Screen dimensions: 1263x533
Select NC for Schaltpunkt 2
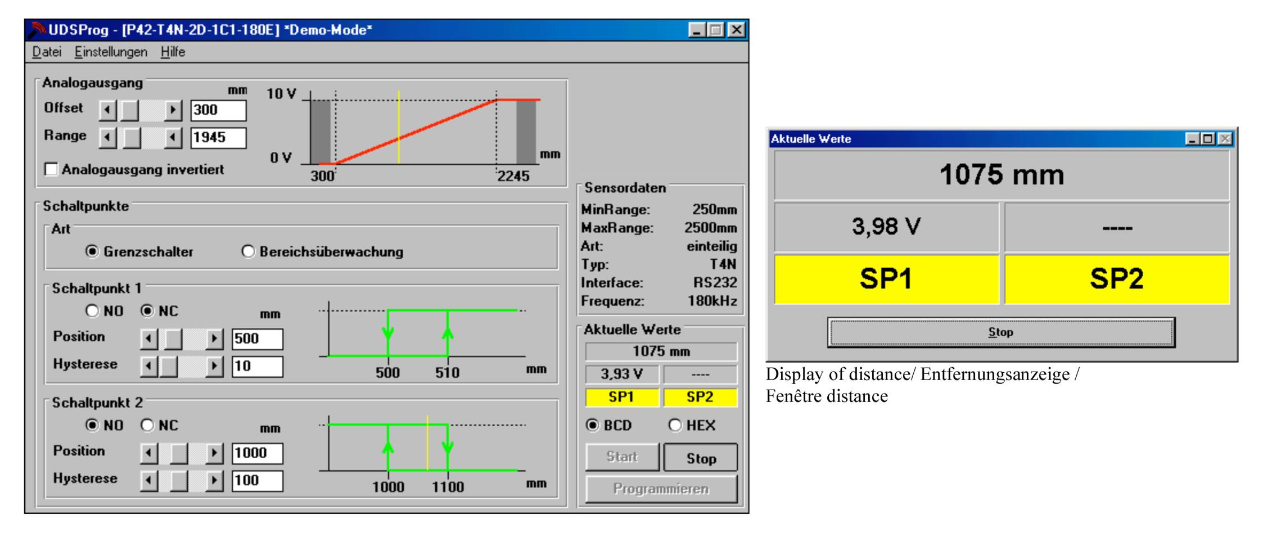[147, 426]
